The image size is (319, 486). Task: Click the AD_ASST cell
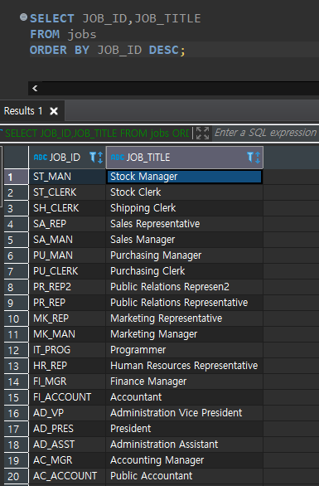point(67,445)
